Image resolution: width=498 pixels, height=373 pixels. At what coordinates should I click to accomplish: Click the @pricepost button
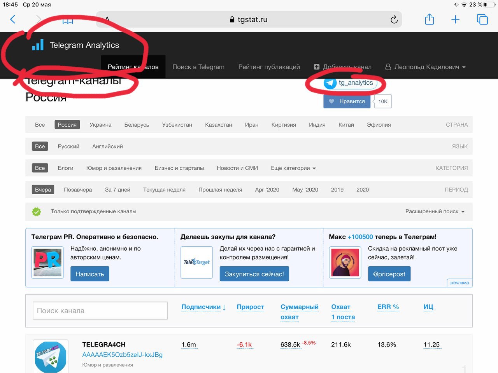pyautogui.click(x=389, y=274)
